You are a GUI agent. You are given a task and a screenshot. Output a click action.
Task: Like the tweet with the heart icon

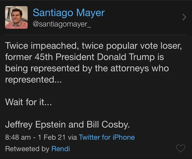[180, 149]
